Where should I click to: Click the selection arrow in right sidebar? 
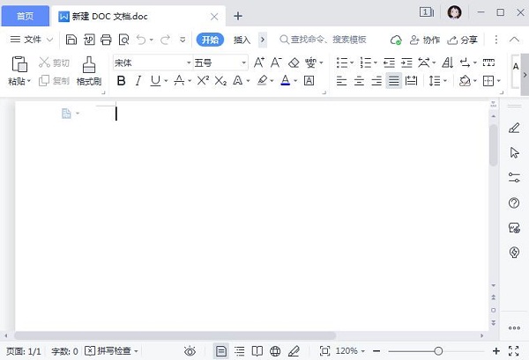(515, 152)
